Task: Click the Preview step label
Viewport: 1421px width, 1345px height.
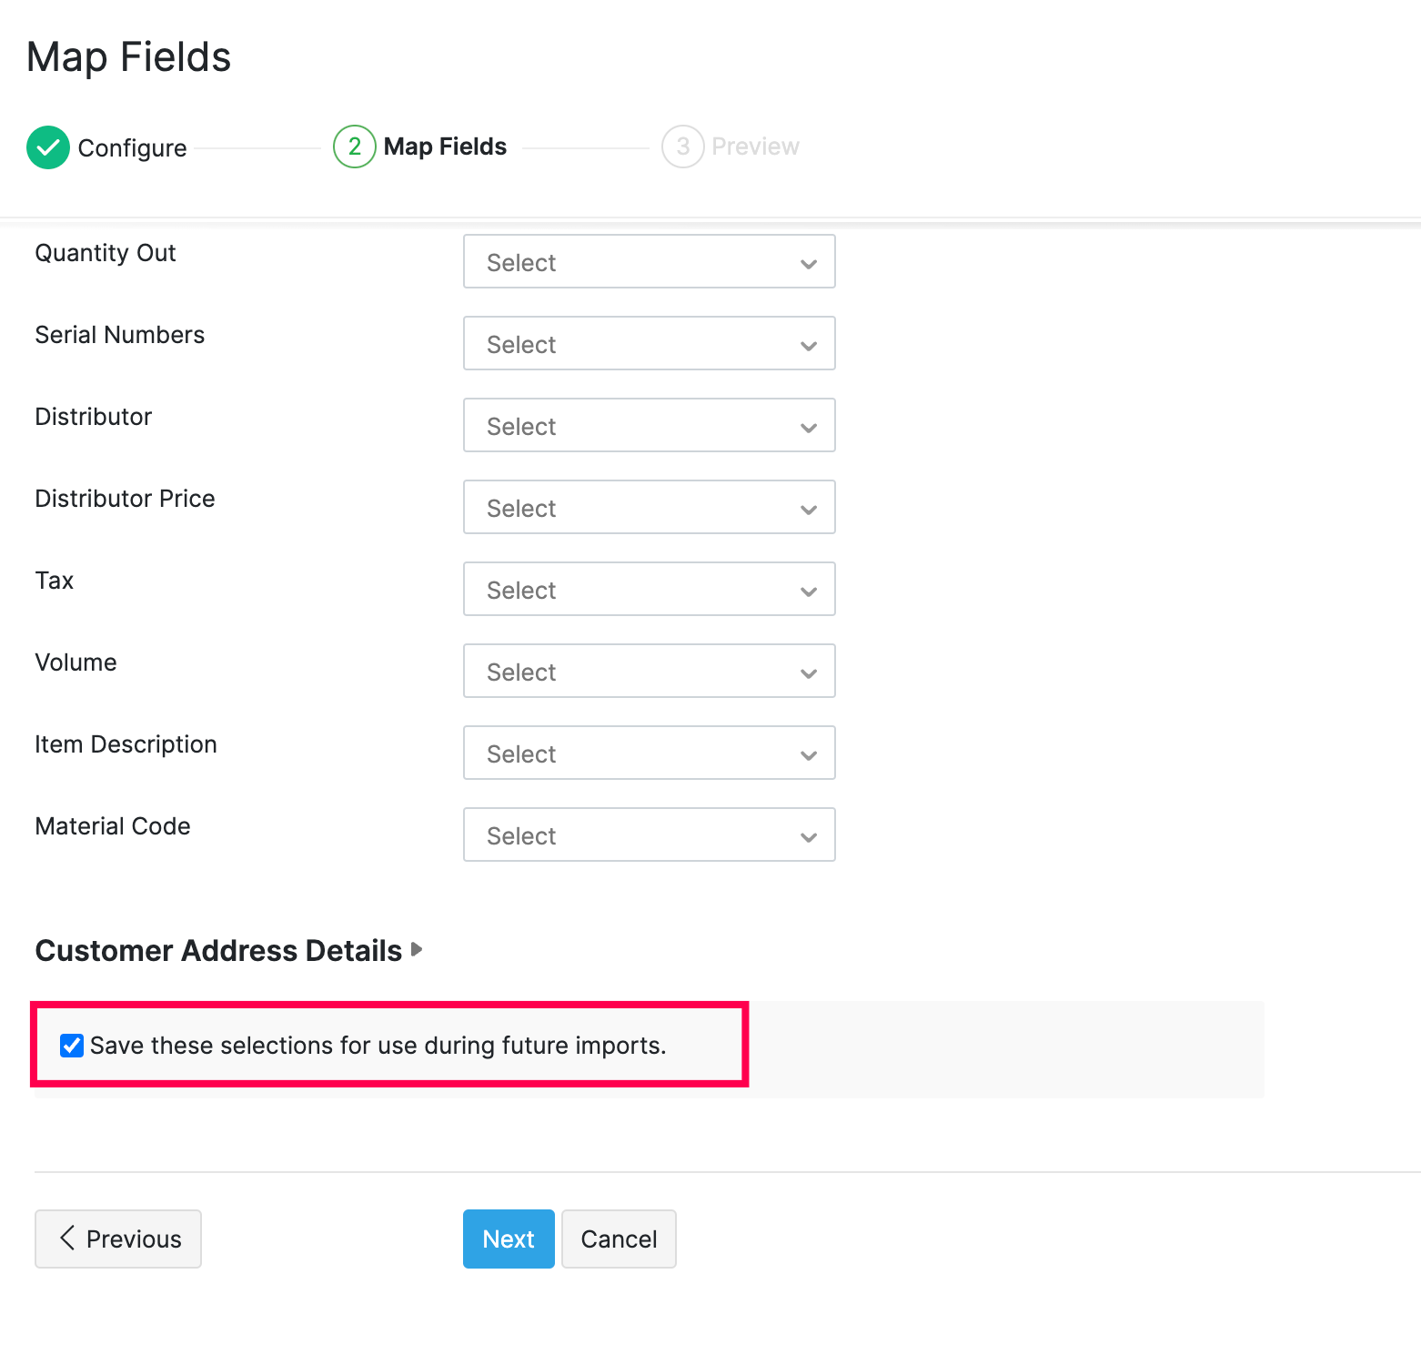Action: (x=755, y=147)
